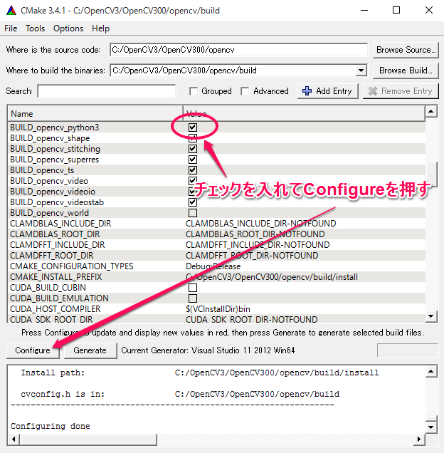Click the Search input field
The width and height of the screenshot is (444, 453).
[107, 91]
